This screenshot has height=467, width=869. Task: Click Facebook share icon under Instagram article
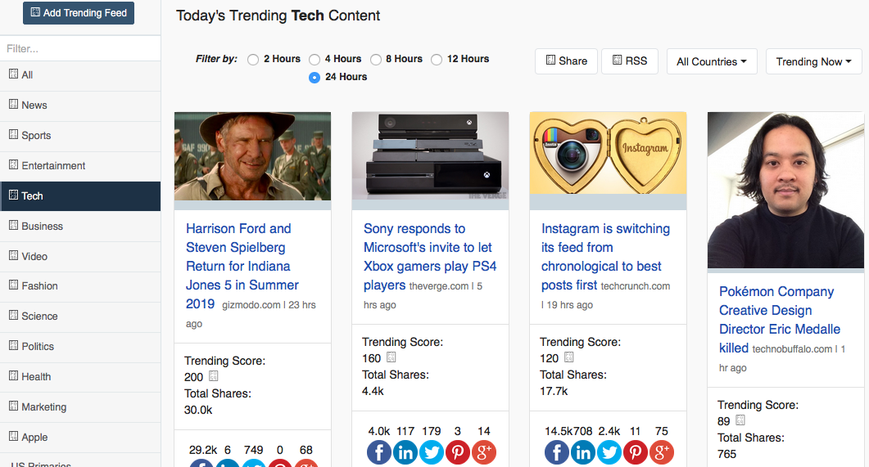click(x=557, y=452)
